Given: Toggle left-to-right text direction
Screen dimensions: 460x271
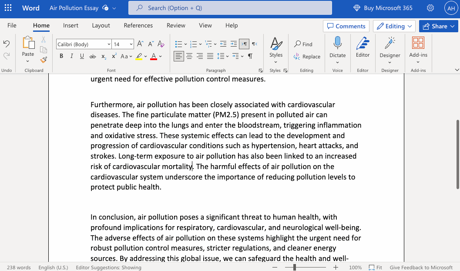Looking at the screenshot, I should 244,44.
